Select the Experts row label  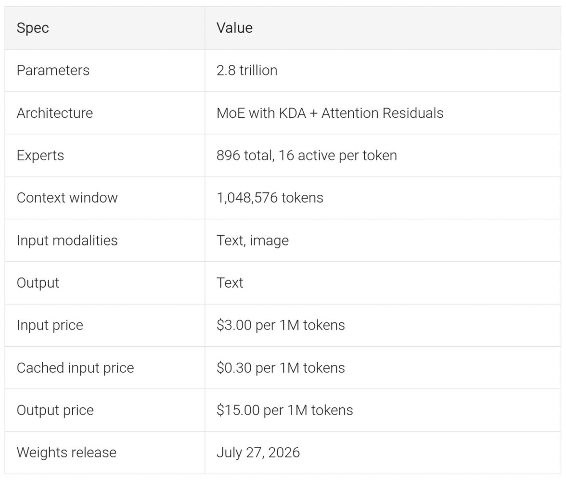point(40,155)
